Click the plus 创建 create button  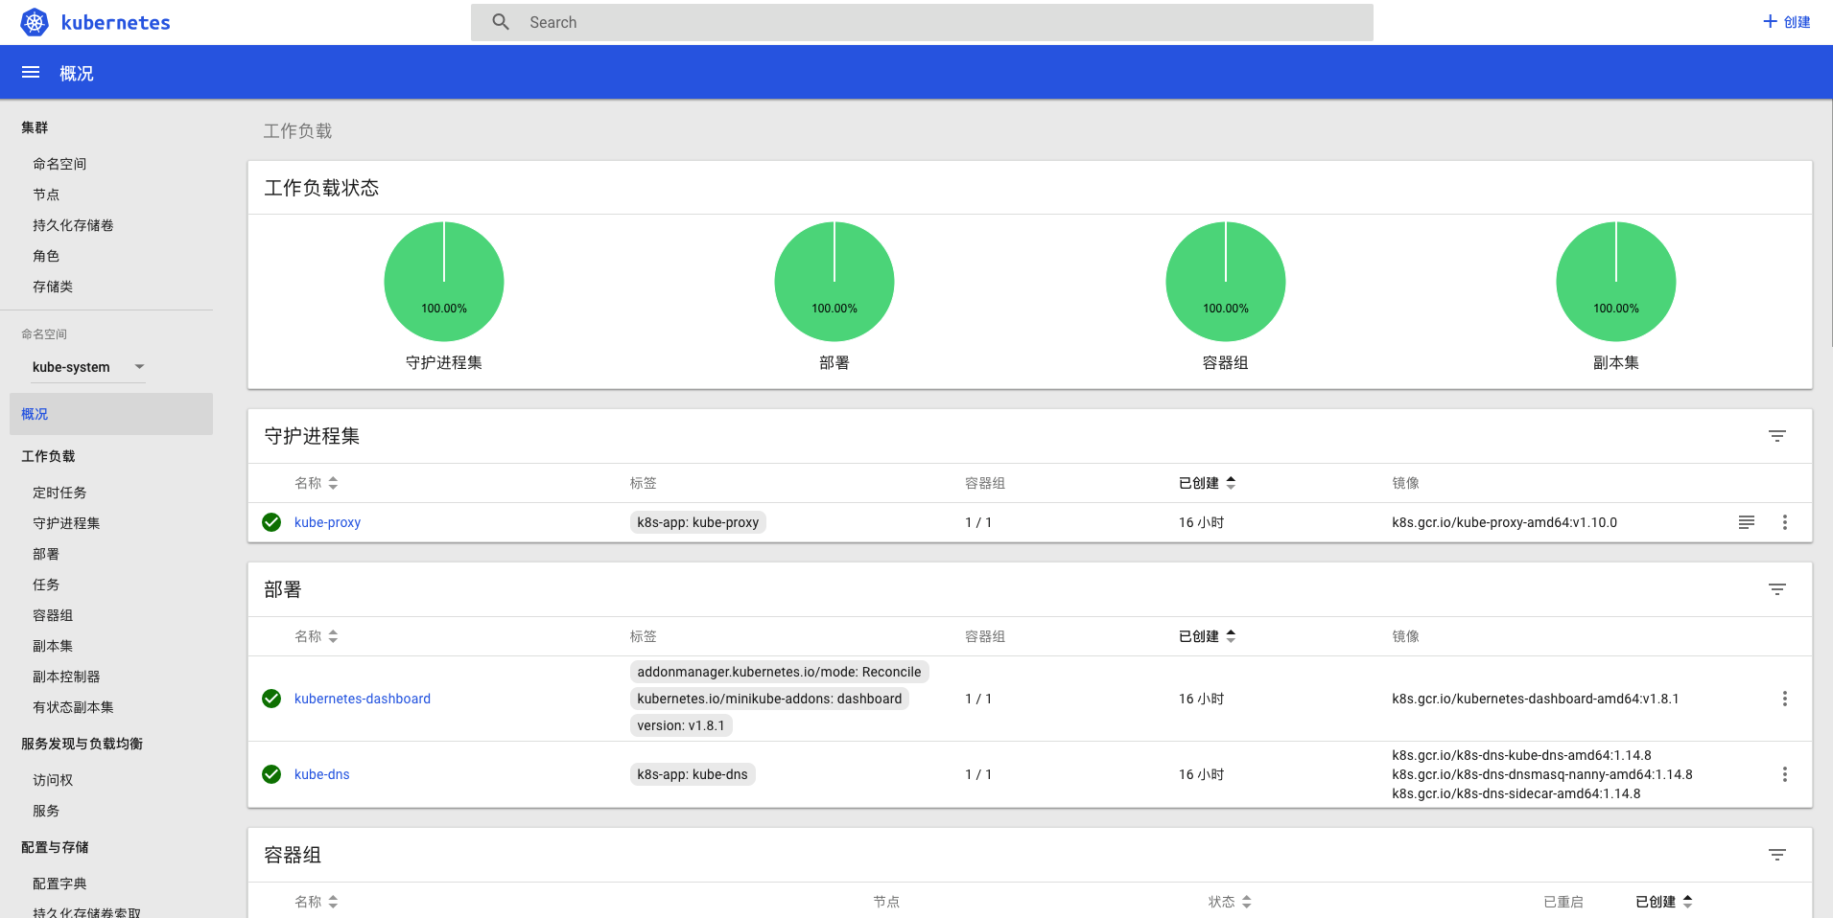coord(1786,22)
